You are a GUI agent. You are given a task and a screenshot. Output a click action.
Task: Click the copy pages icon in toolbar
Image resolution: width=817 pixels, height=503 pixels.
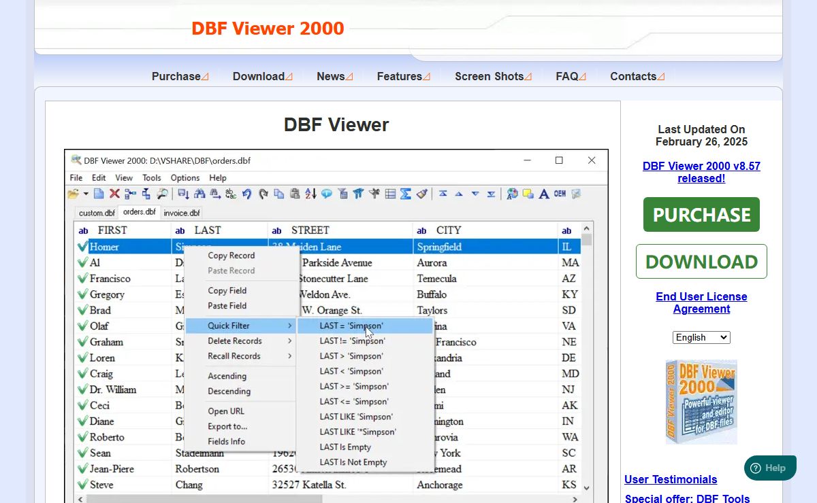(278, 194)
